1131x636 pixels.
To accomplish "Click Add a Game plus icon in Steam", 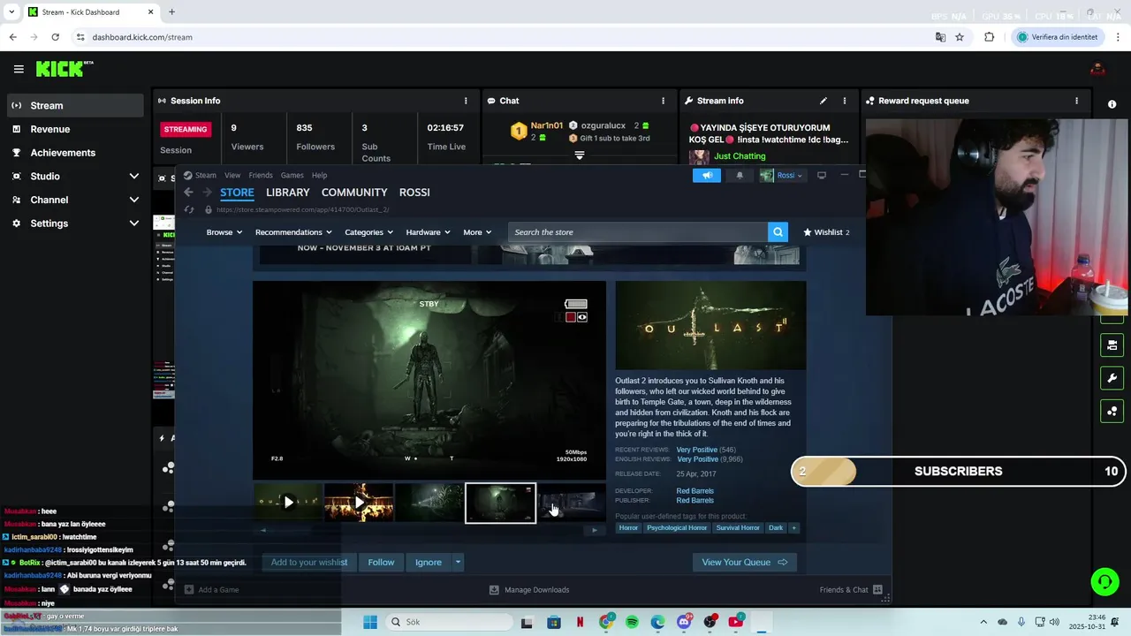I will (189, 590).
